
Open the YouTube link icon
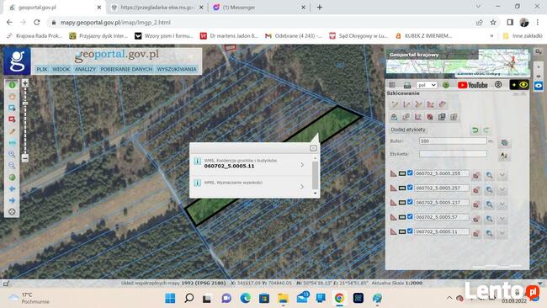point(473,85)
